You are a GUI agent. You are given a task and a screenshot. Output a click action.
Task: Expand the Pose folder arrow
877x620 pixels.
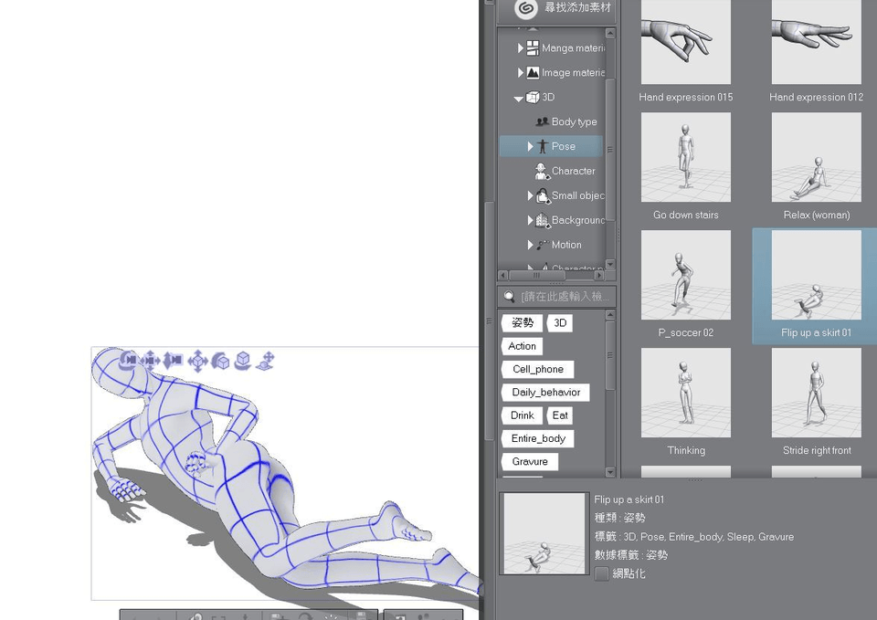[530, 146]
